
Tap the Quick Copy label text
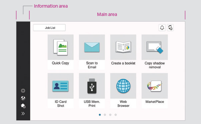point(61,63)
